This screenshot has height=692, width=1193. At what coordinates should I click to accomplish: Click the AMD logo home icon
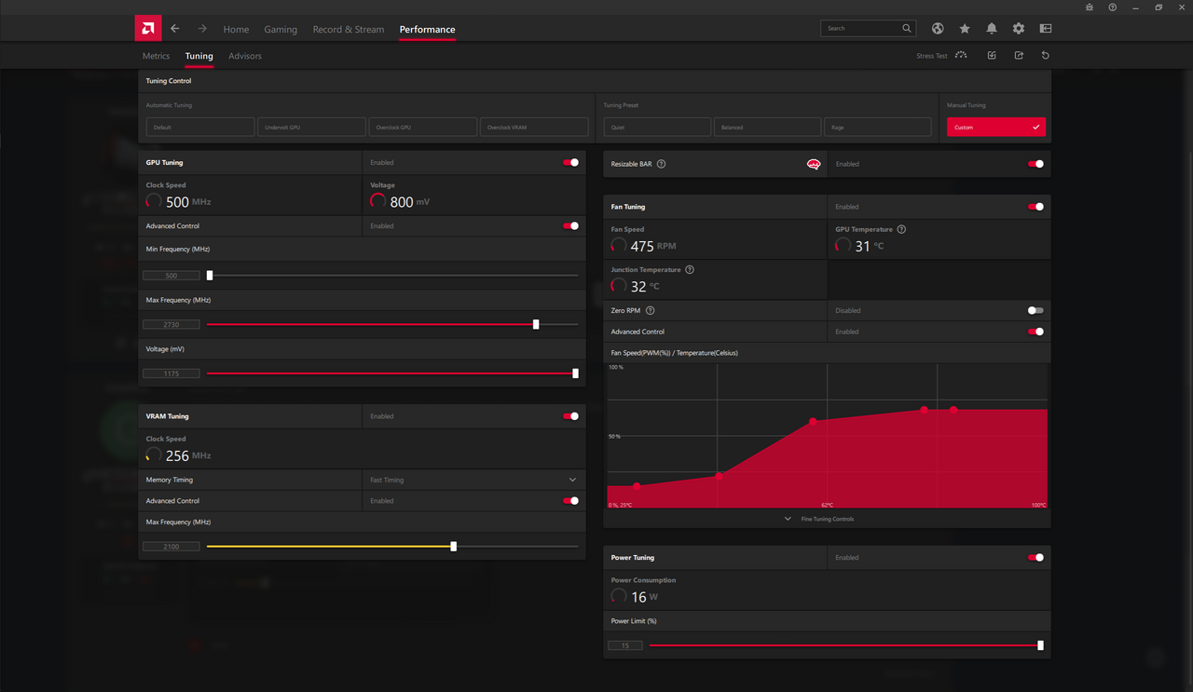click(147, 29)
